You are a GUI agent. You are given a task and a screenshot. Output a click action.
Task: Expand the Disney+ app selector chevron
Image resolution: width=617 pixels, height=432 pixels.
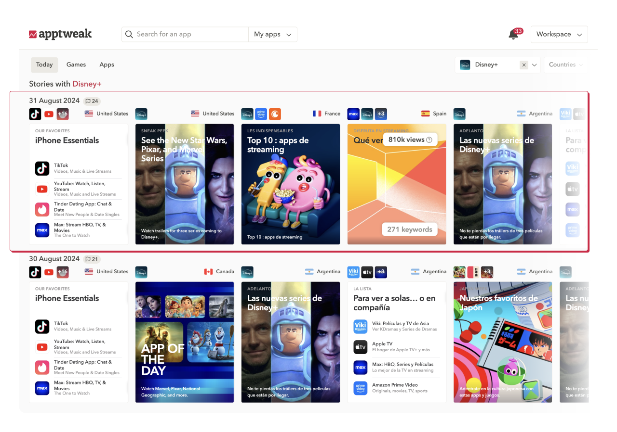pos(534,65)
